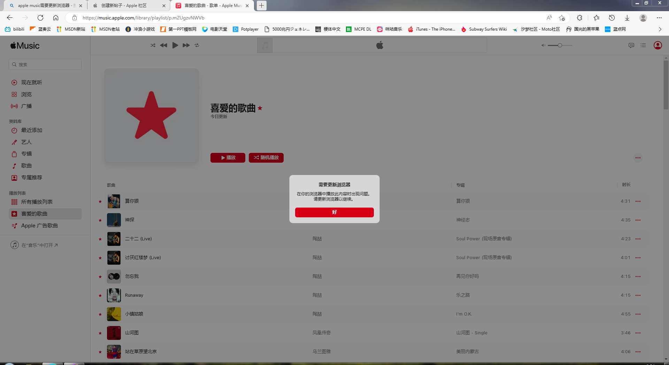The height and width of the screenshot is (365, 669).
Task: Open the browser downloads icon
Action: 627,18
